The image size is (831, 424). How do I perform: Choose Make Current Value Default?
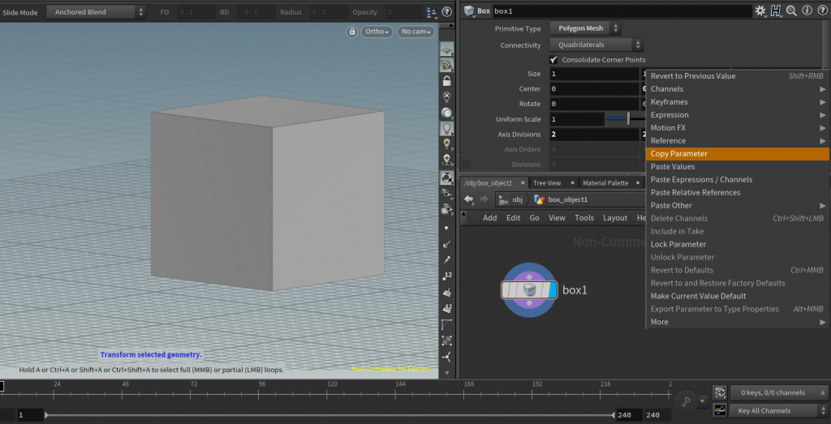738,296
